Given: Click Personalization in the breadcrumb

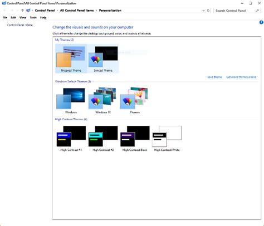Looking at the screenshot, I should [110, 11].
